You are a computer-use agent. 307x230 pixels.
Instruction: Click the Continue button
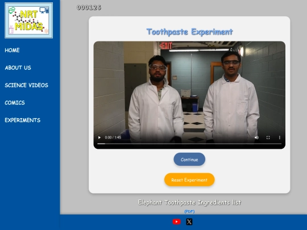coord(189,160)
